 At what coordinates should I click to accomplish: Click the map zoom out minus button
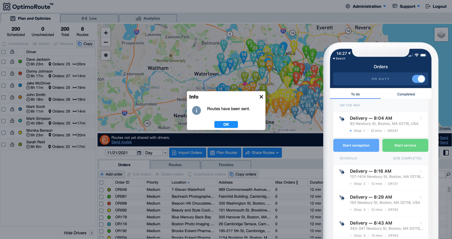(106, 42)
